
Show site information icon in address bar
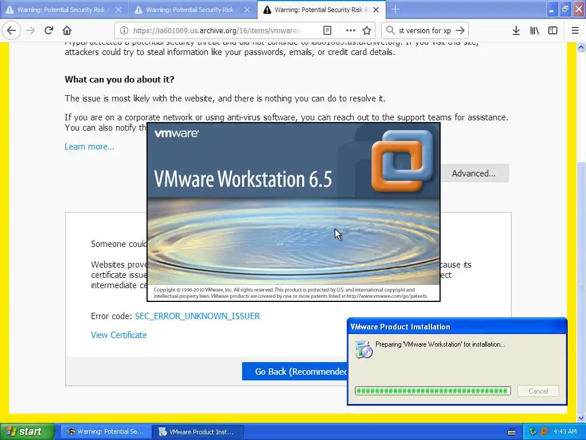[124, 31]
